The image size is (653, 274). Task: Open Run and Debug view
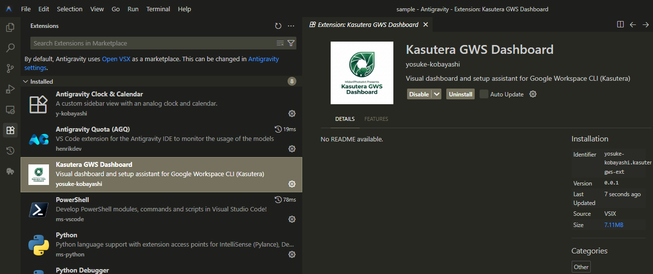pos(10,89)
